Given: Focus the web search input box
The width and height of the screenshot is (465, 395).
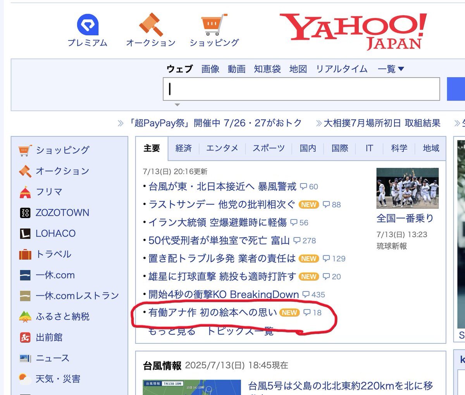Looking at the screenshot, I should click(x=301, y=89).
